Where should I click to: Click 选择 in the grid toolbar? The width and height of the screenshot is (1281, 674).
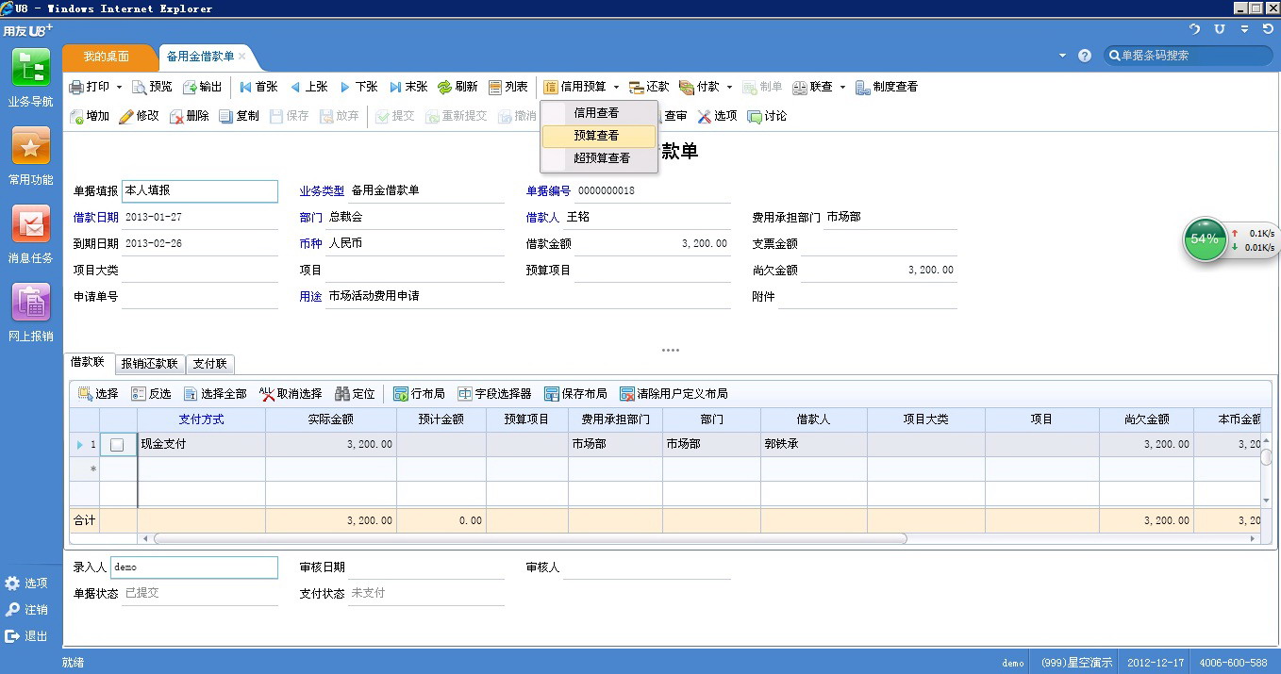[98, 394]
